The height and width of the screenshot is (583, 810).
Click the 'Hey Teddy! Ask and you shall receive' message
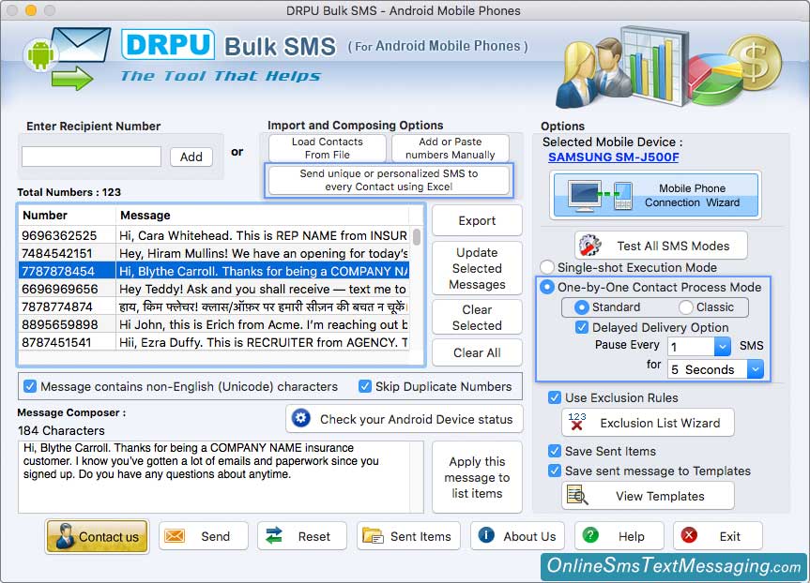tap(263, 289)
